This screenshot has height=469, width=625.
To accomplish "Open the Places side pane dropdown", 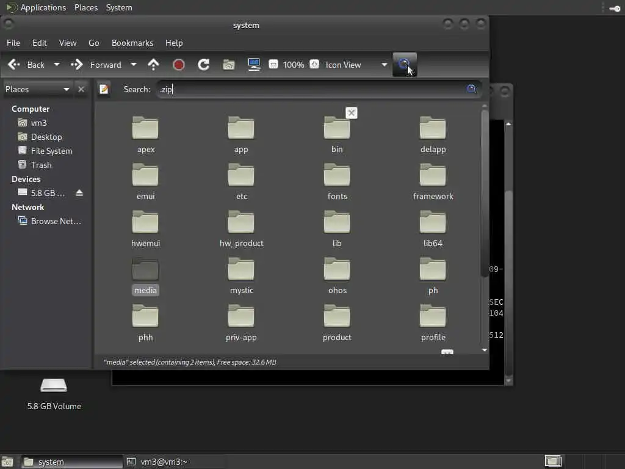I will coord(37,89).
